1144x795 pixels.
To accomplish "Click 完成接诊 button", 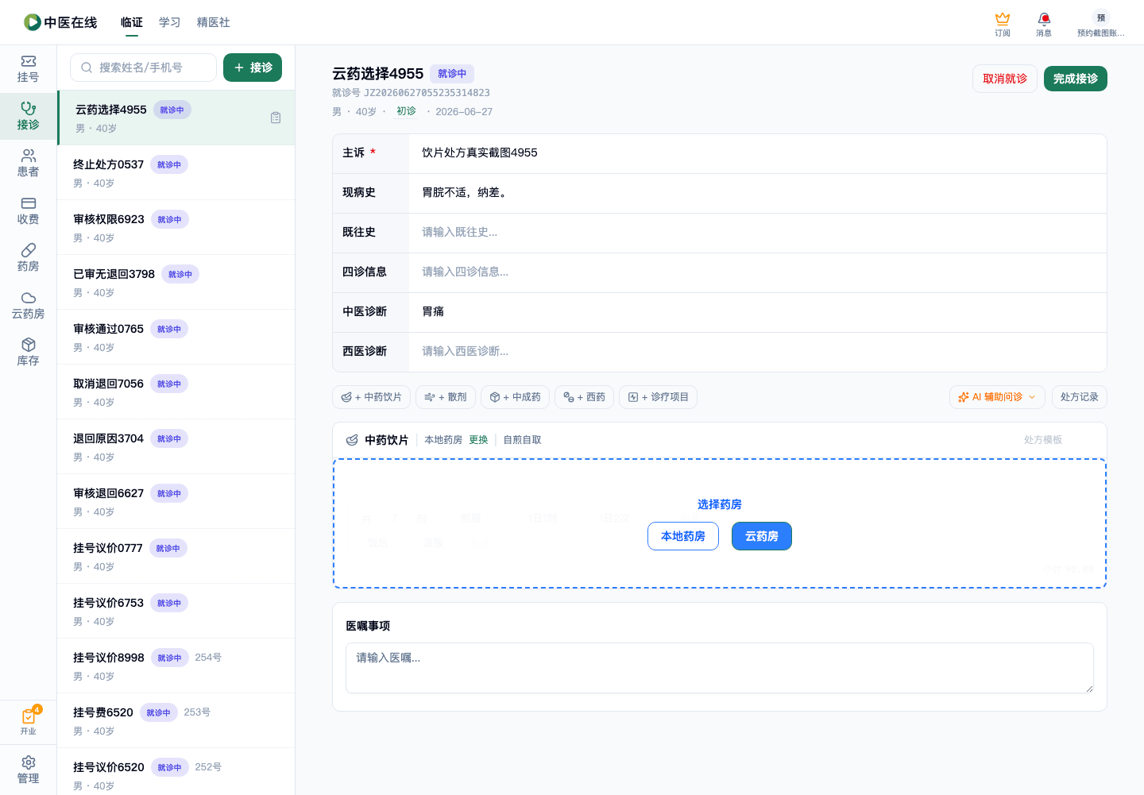I will 1076,79.
